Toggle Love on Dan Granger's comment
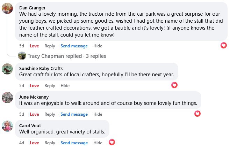This screenshot has width=230, height=146. coord(34,46)
